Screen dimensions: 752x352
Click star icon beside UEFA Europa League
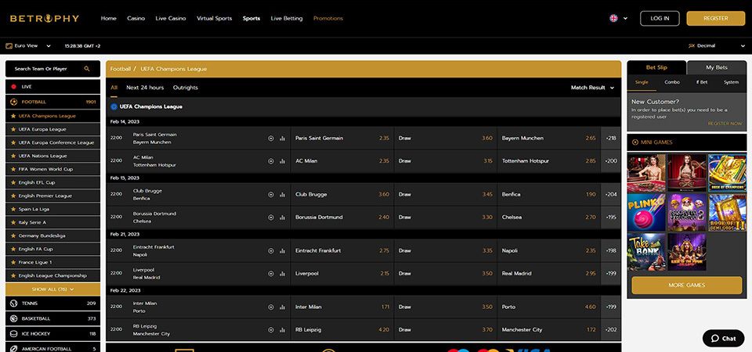point(13,129)
